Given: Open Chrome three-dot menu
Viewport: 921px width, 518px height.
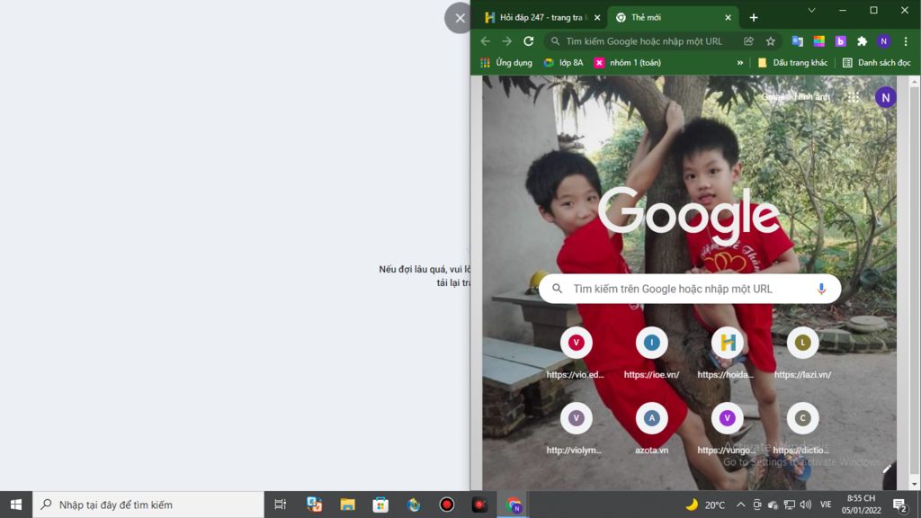Looking at the screenshot, I should (x=906, y=41).
